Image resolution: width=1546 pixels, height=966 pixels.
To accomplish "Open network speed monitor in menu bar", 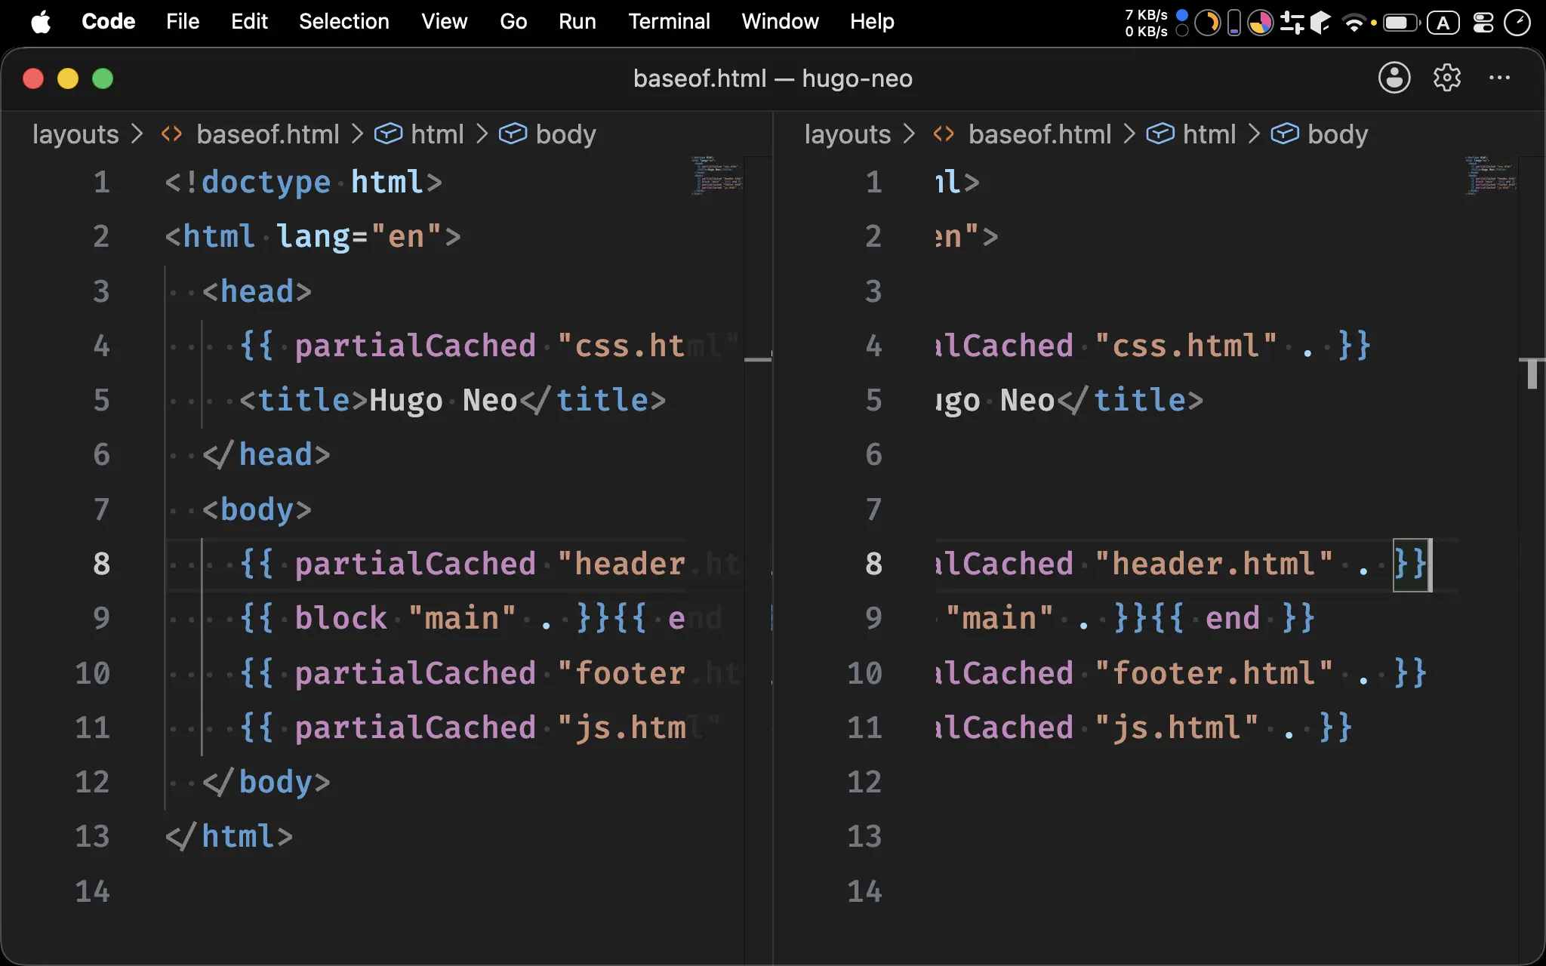I will coord(1146,23).
